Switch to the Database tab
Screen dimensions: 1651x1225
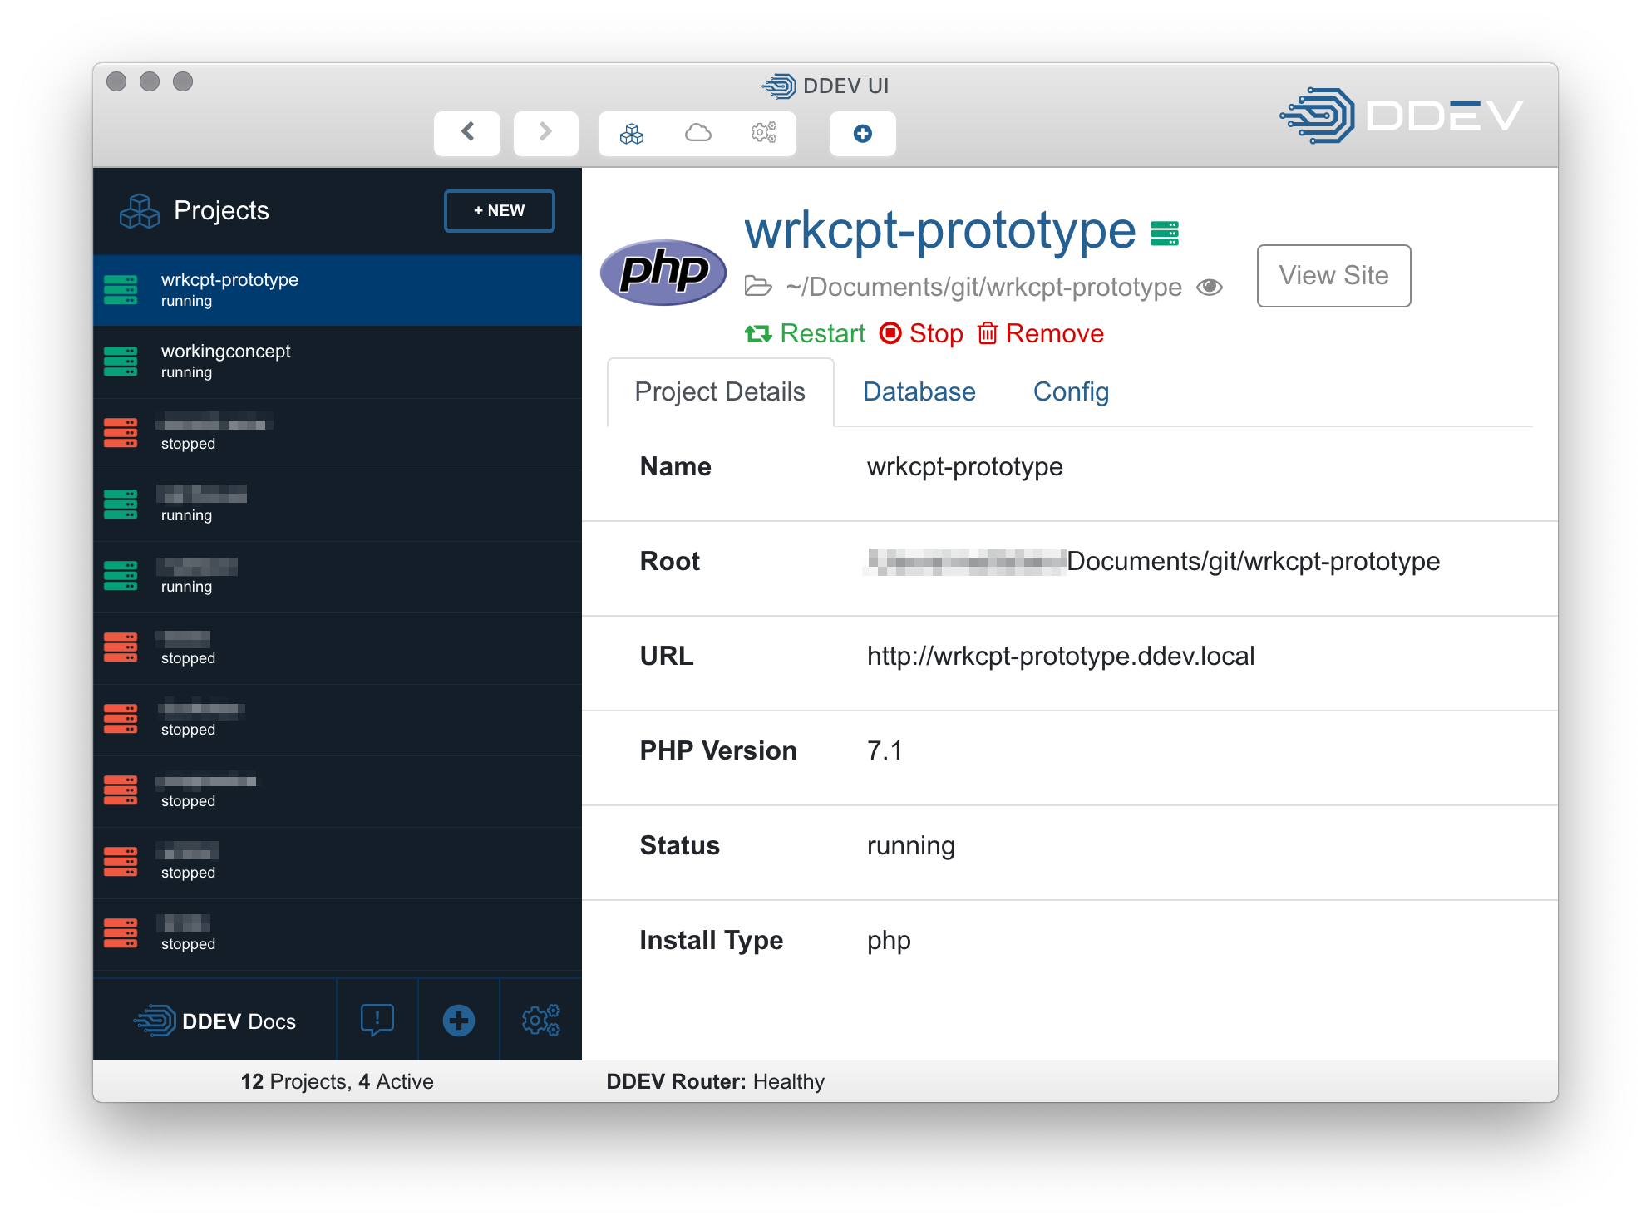919,392
